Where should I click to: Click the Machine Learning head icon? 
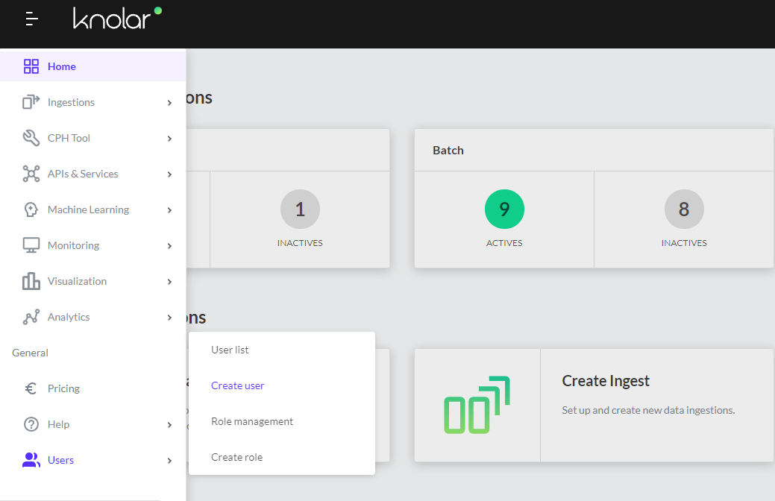coord(31,209)
